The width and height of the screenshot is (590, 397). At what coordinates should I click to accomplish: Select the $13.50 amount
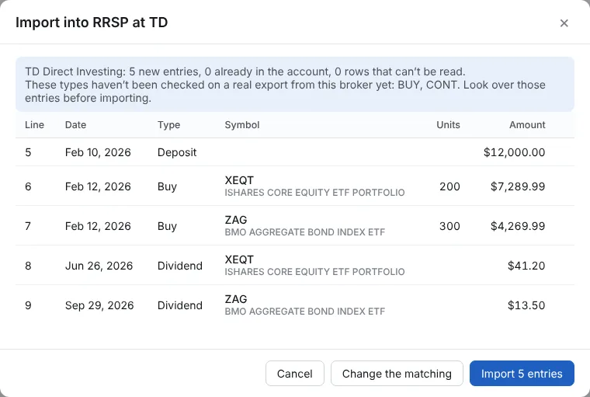(x=526, y=305)
